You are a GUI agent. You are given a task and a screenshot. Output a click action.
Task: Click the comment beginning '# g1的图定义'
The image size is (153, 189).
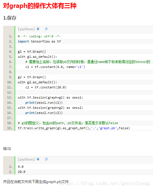(x=68, y=123)
